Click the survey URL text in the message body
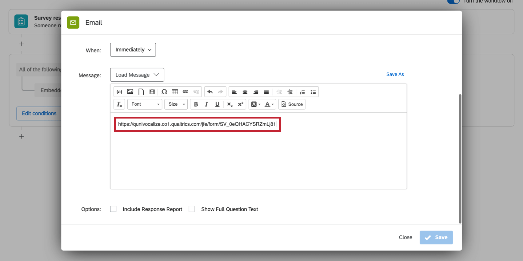This screenshot has height=261, width=523. pyautogui.click(x=197, y=124)
